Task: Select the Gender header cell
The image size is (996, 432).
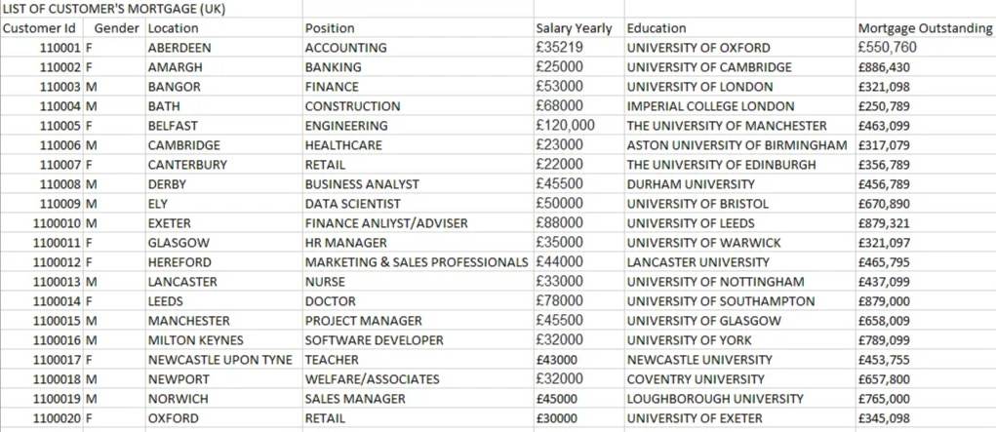Action: click(x=116, y=28)
